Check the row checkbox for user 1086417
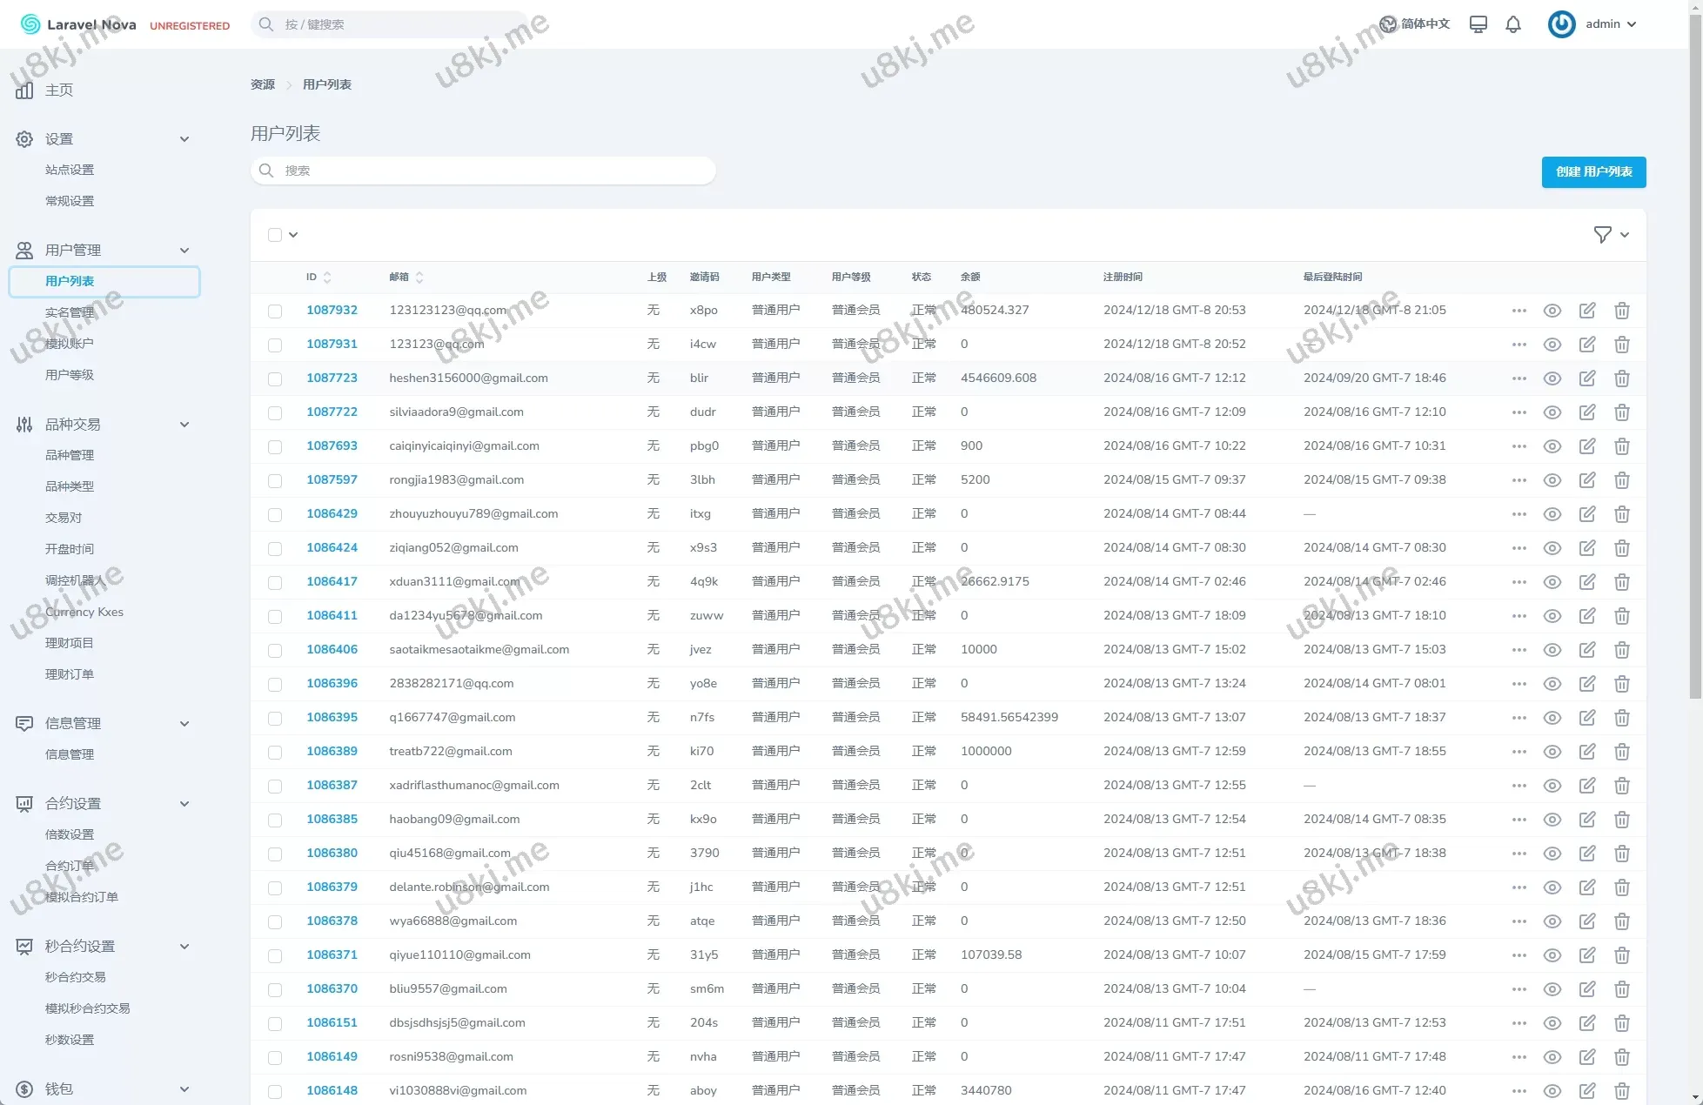1703x1105 pixels. point(275,582)
